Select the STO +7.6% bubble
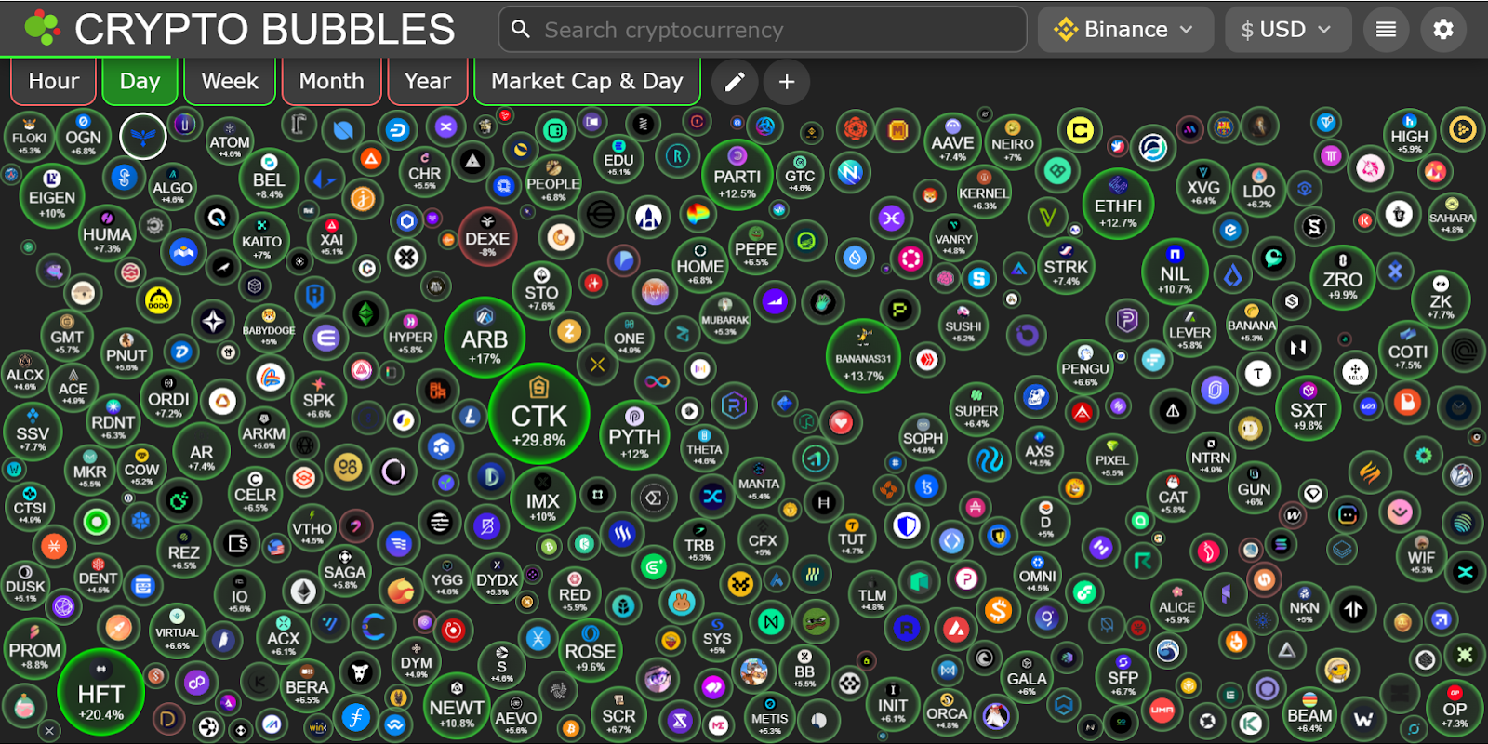 pos(541,292)
